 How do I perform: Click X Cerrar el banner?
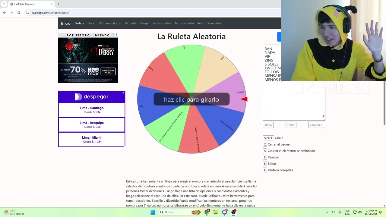[x=277, y=144]
